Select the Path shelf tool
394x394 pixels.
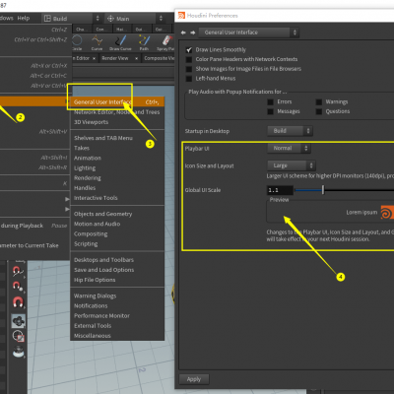pos(144,42)
